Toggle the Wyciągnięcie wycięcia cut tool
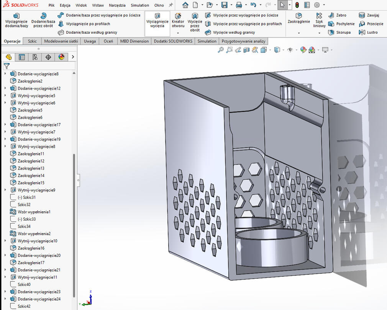Image resolution: width=387 pixels, height=310 pixels. tap(157, 20)
